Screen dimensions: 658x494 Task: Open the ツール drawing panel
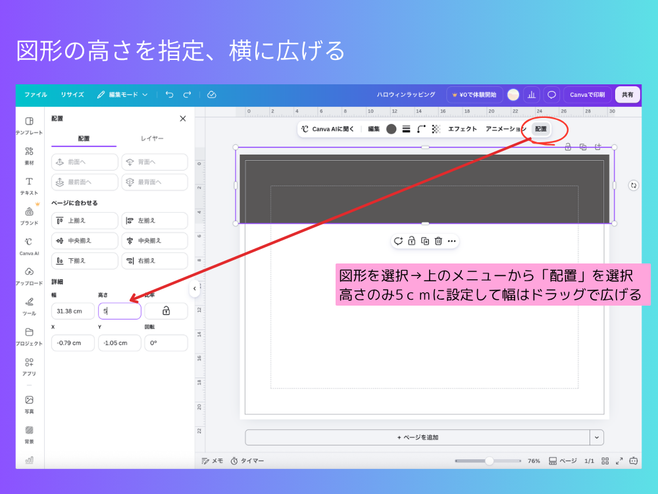click(29, 307)
